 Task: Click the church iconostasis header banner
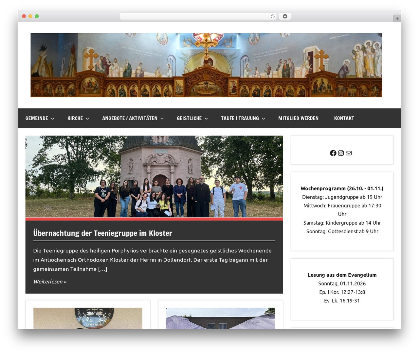[206, 65]
